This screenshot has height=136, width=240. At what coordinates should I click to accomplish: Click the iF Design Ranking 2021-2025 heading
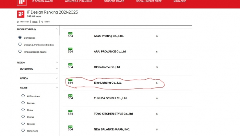click(x=52, y=12)
